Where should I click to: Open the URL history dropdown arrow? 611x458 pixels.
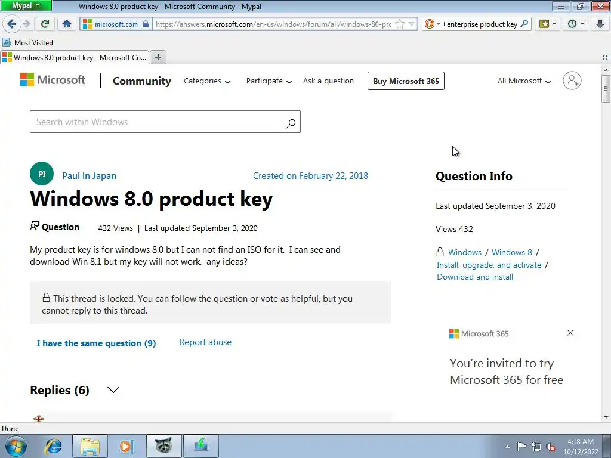point(412,24)
